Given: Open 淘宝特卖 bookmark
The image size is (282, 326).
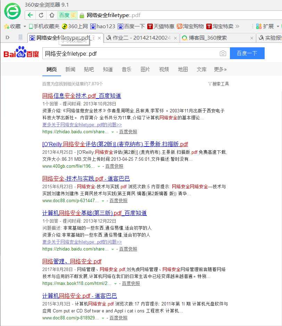Looking at the screenshot, I should 220,26.
